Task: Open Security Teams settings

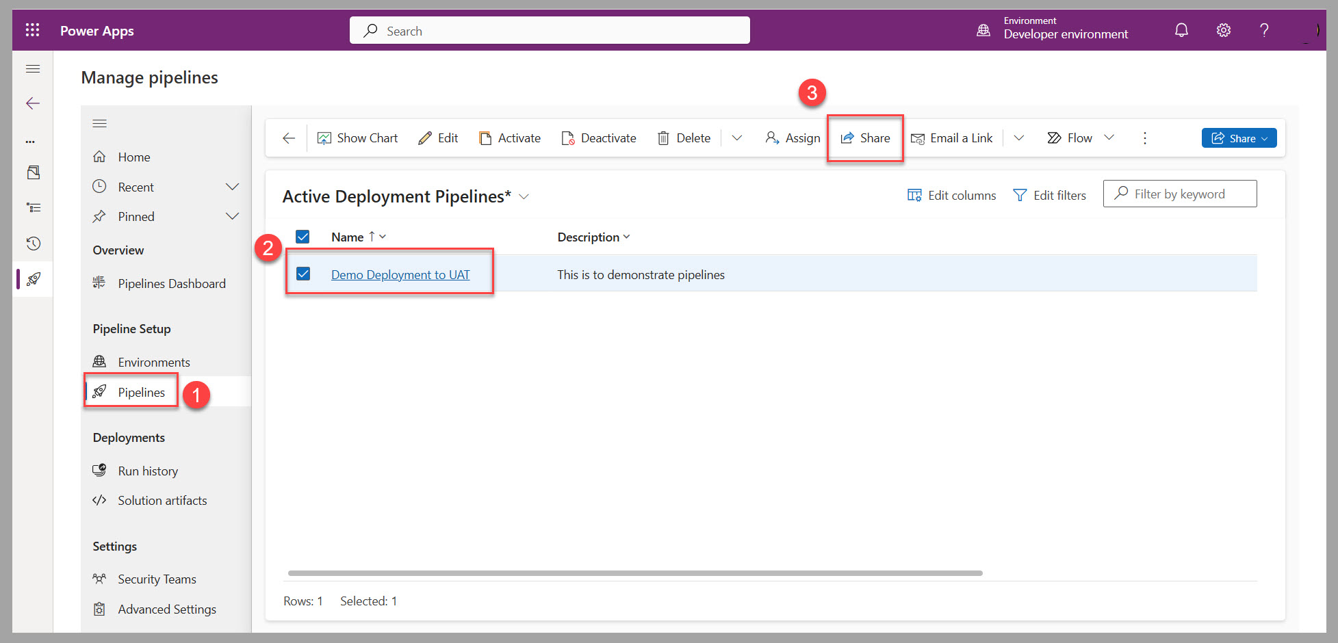Action: pos(157,579)
